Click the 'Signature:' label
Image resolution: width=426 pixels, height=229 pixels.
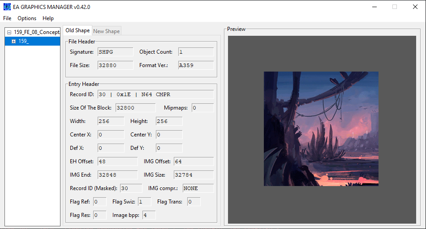(x=82, y=52)
